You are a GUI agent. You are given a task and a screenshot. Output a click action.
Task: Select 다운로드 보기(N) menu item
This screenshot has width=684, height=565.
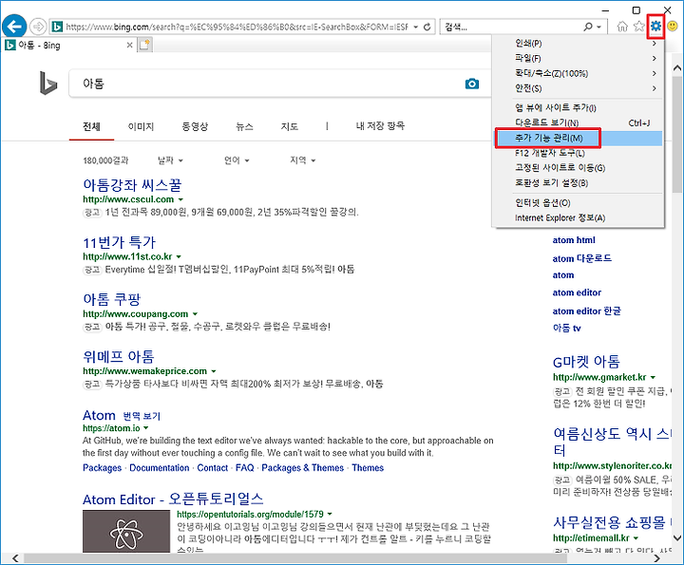tap(579, 122)
